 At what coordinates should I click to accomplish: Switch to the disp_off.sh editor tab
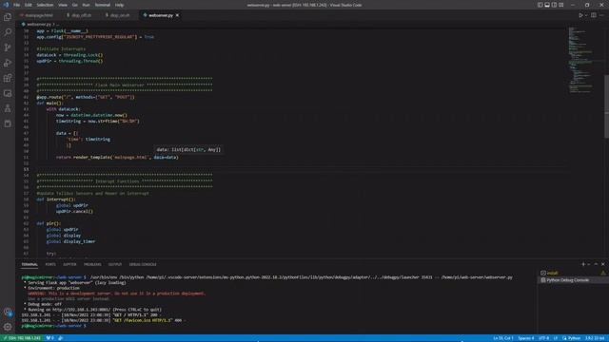(79, 15)
